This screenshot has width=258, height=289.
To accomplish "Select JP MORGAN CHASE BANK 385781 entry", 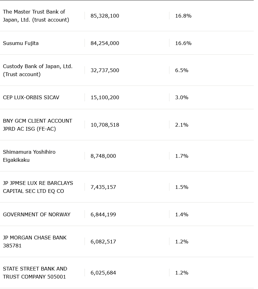I will (x=34, y=242).
